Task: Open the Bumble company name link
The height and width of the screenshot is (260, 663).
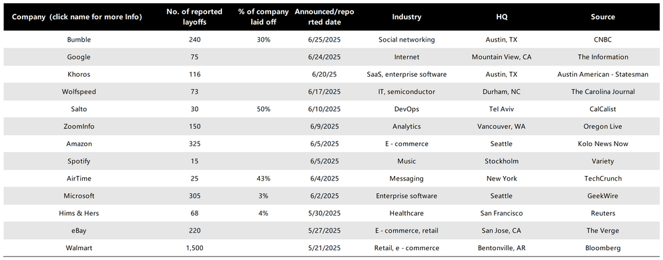Action: tap(79, 40)
